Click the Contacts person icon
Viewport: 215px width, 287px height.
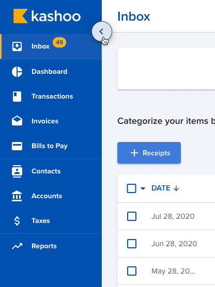point(17,171)
